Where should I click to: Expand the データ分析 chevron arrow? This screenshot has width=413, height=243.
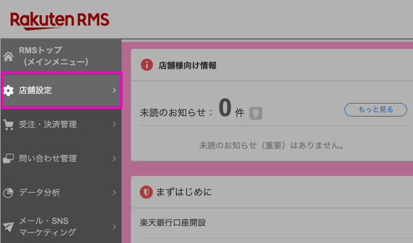pos(114,192)
